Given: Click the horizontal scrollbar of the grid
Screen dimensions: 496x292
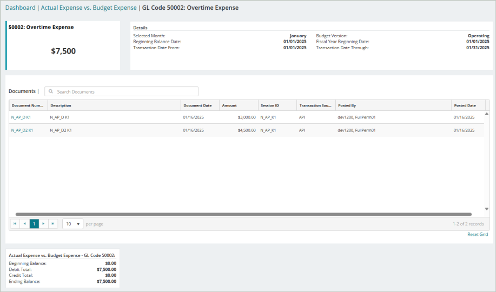Looking at the screenshot, I should click(243, 214).
